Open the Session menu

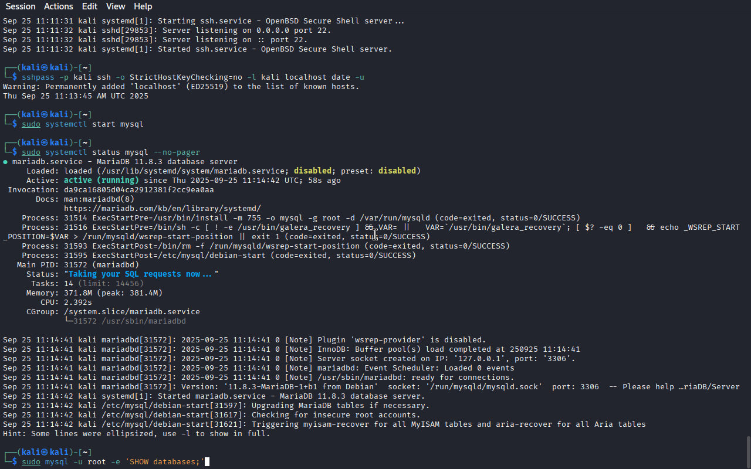pos(21,6)
